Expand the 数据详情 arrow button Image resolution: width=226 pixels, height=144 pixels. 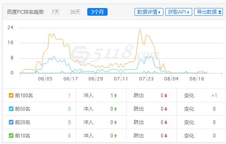coord(149,12)
